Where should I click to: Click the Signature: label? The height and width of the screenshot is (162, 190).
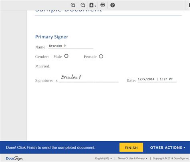pyautogui.click(x=44, y=80)
